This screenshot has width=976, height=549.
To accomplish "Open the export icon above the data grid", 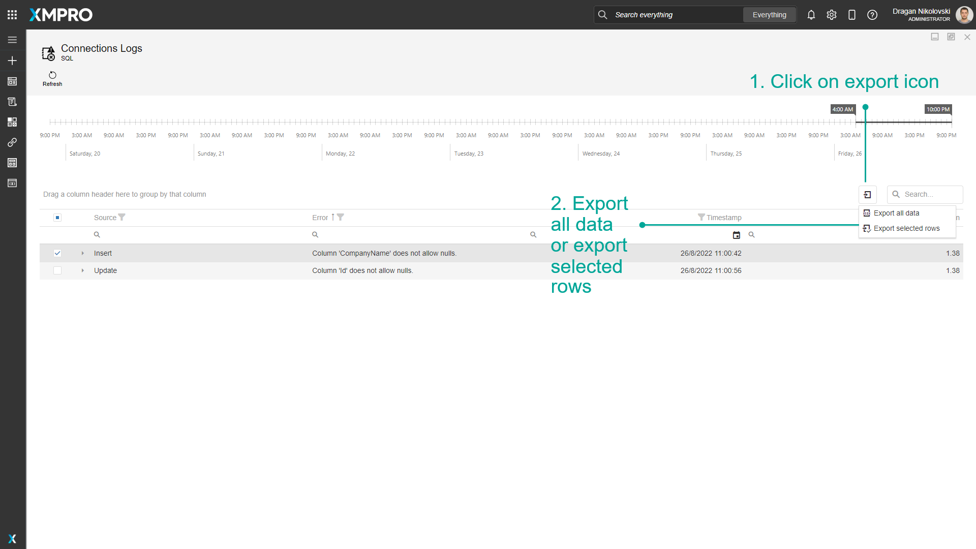I will [868, 194].
